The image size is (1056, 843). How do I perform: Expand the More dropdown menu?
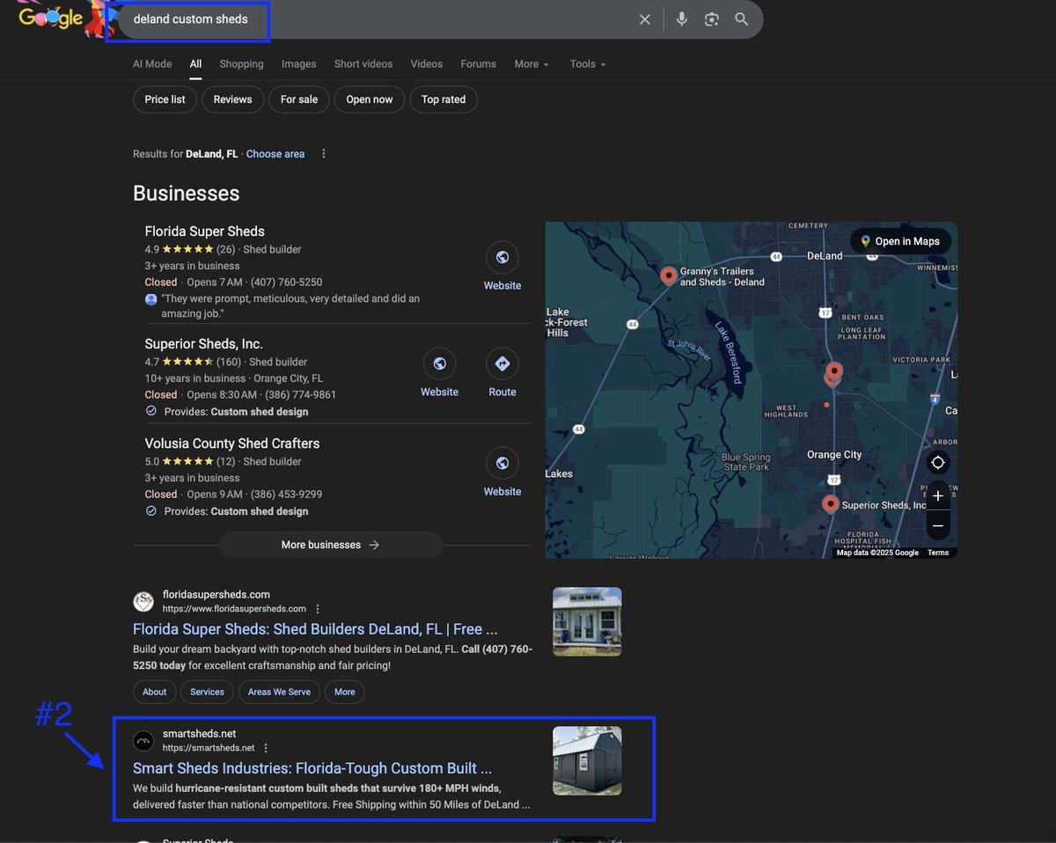[532, 64]
